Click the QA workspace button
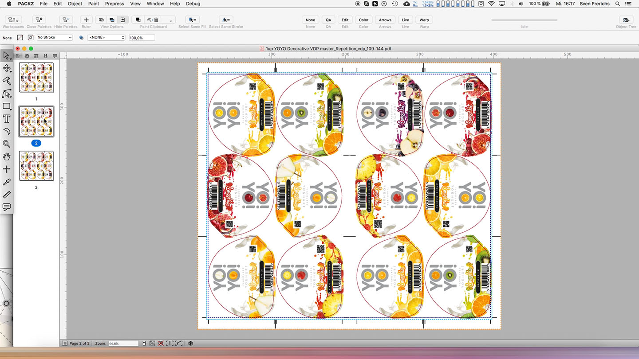The width and height of the screenshot is (639, 359). pos(328,20)
